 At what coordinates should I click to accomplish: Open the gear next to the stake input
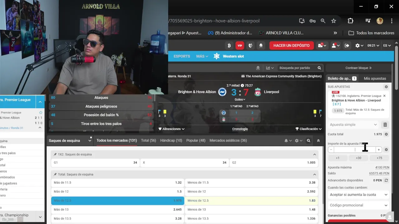[386, 150]
